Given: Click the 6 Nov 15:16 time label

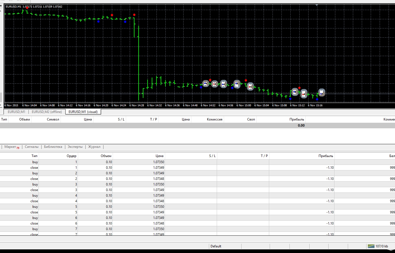Looking at the screenshot, I should pos(315,105).
